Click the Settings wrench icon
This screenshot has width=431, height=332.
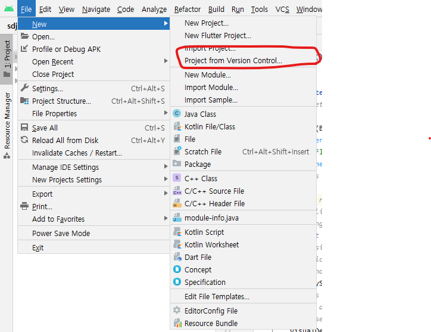(x=24, y=88)
